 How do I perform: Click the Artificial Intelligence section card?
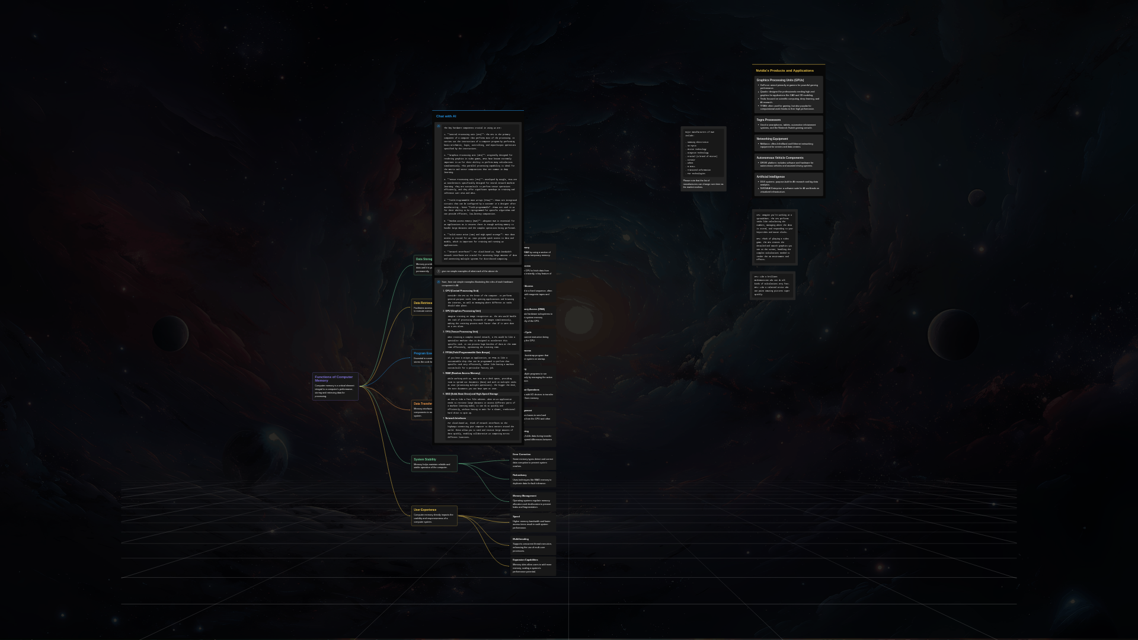(788, 184)
